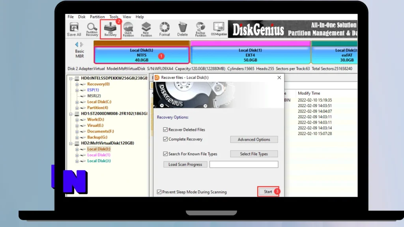Start the OS Migration tool

219,29
